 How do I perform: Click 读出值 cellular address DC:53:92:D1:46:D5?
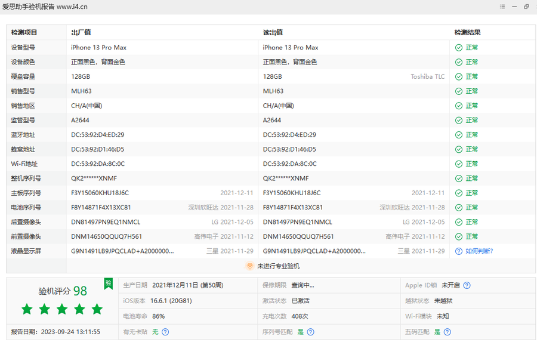(x=289, y=149)
